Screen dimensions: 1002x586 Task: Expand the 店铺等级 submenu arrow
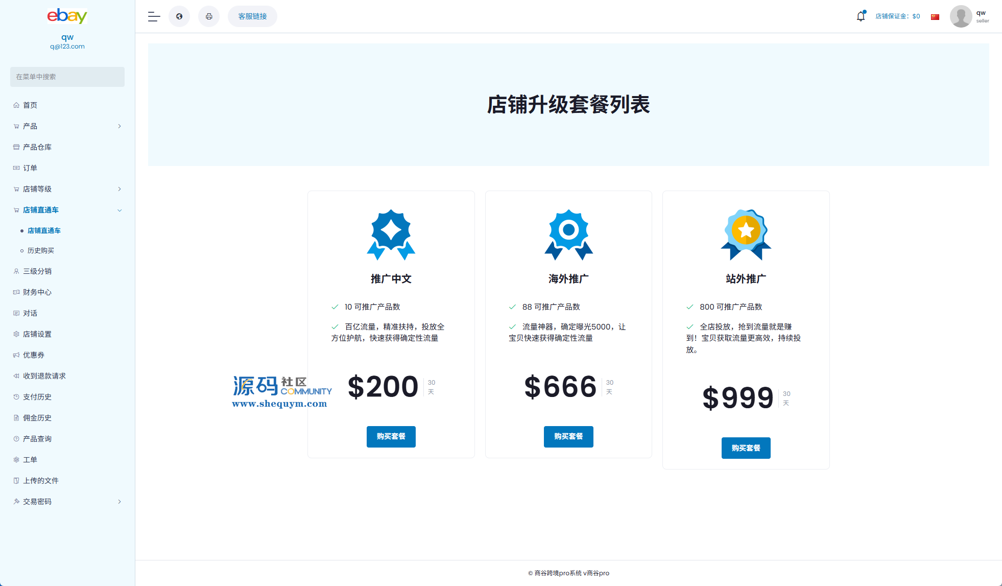click(x=120, y=189)
